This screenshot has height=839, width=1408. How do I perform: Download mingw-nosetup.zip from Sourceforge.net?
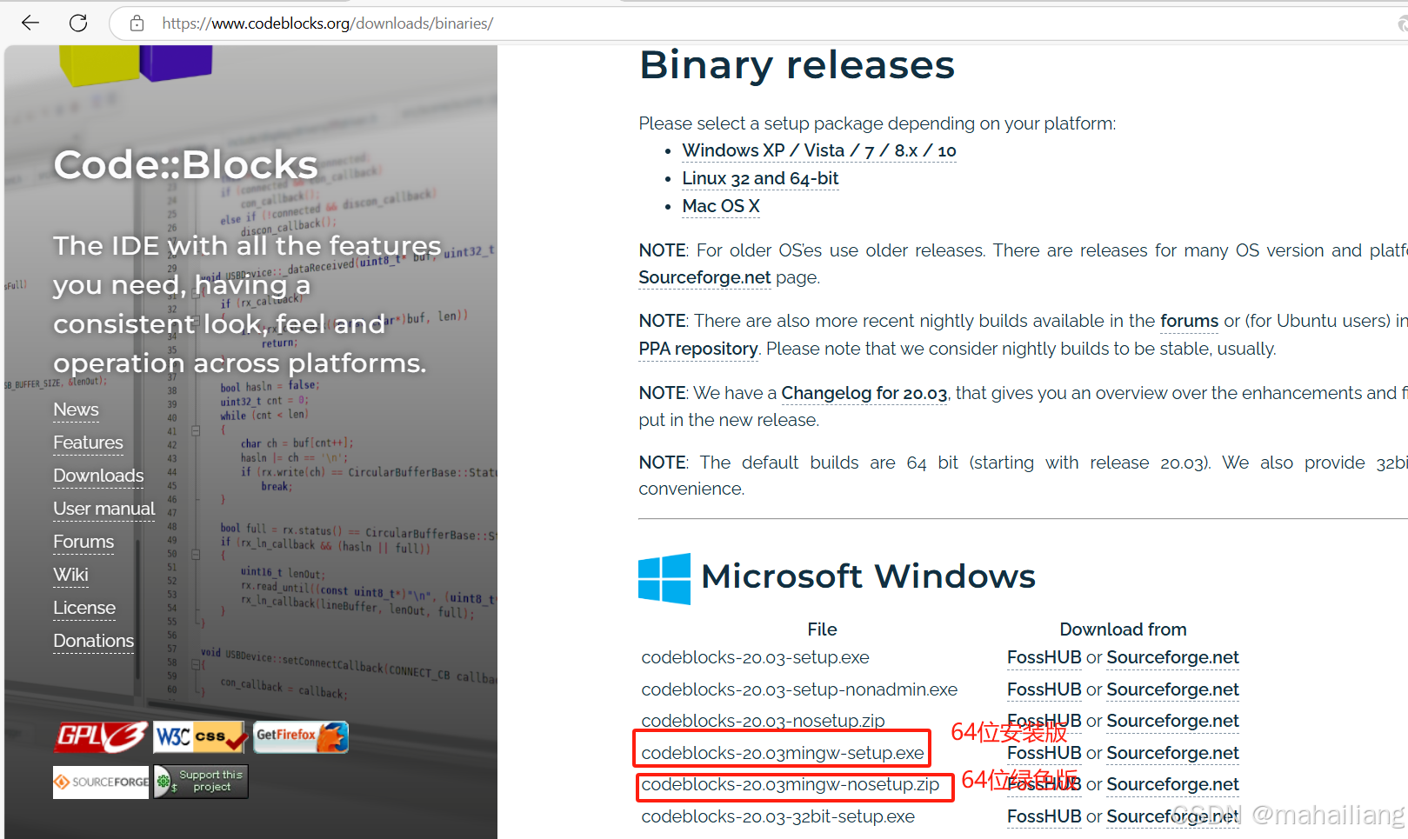(x=1172, y=784)
